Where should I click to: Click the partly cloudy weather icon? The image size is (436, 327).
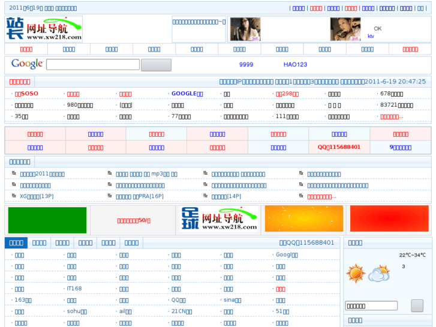pyautogui.click(x=379, y=273)
